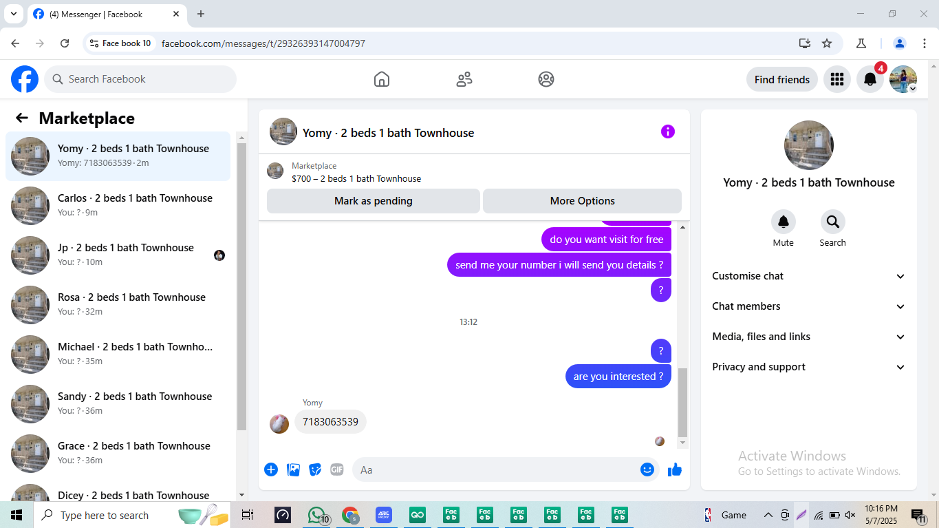Click the message 'are you interested ?'
This screenshot has height=528, width=939.
tap(618, 377)
